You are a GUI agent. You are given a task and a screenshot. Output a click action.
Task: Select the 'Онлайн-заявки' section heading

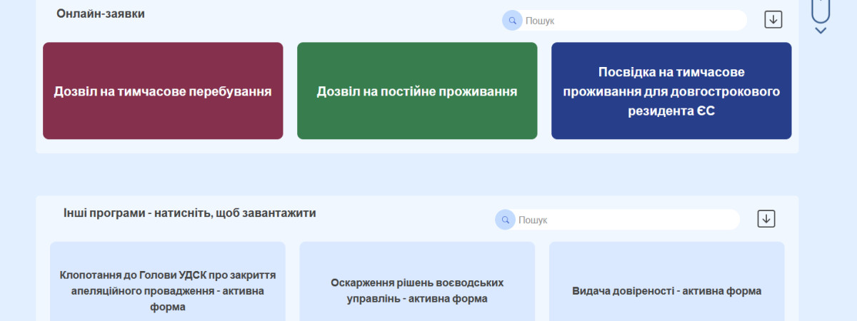click(x=101, y=13)
